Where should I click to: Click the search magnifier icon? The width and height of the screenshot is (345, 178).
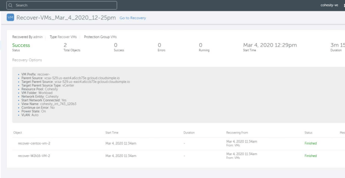10,6
